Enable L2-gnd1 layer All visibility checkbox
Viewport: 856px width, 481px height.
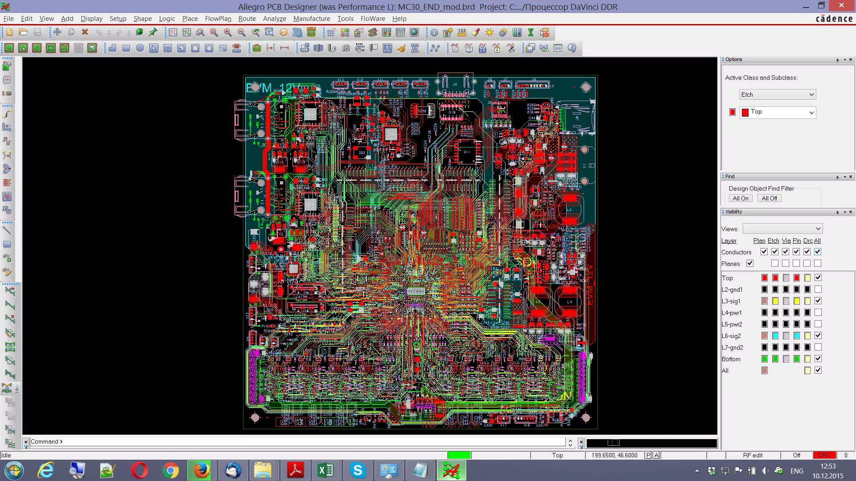(x=818, y=289)
